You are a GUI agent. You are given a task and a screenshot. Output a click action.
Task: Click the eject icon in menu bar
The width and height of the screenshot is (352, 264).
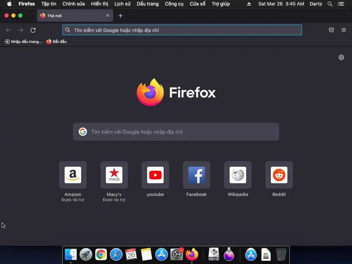[249, 4]
